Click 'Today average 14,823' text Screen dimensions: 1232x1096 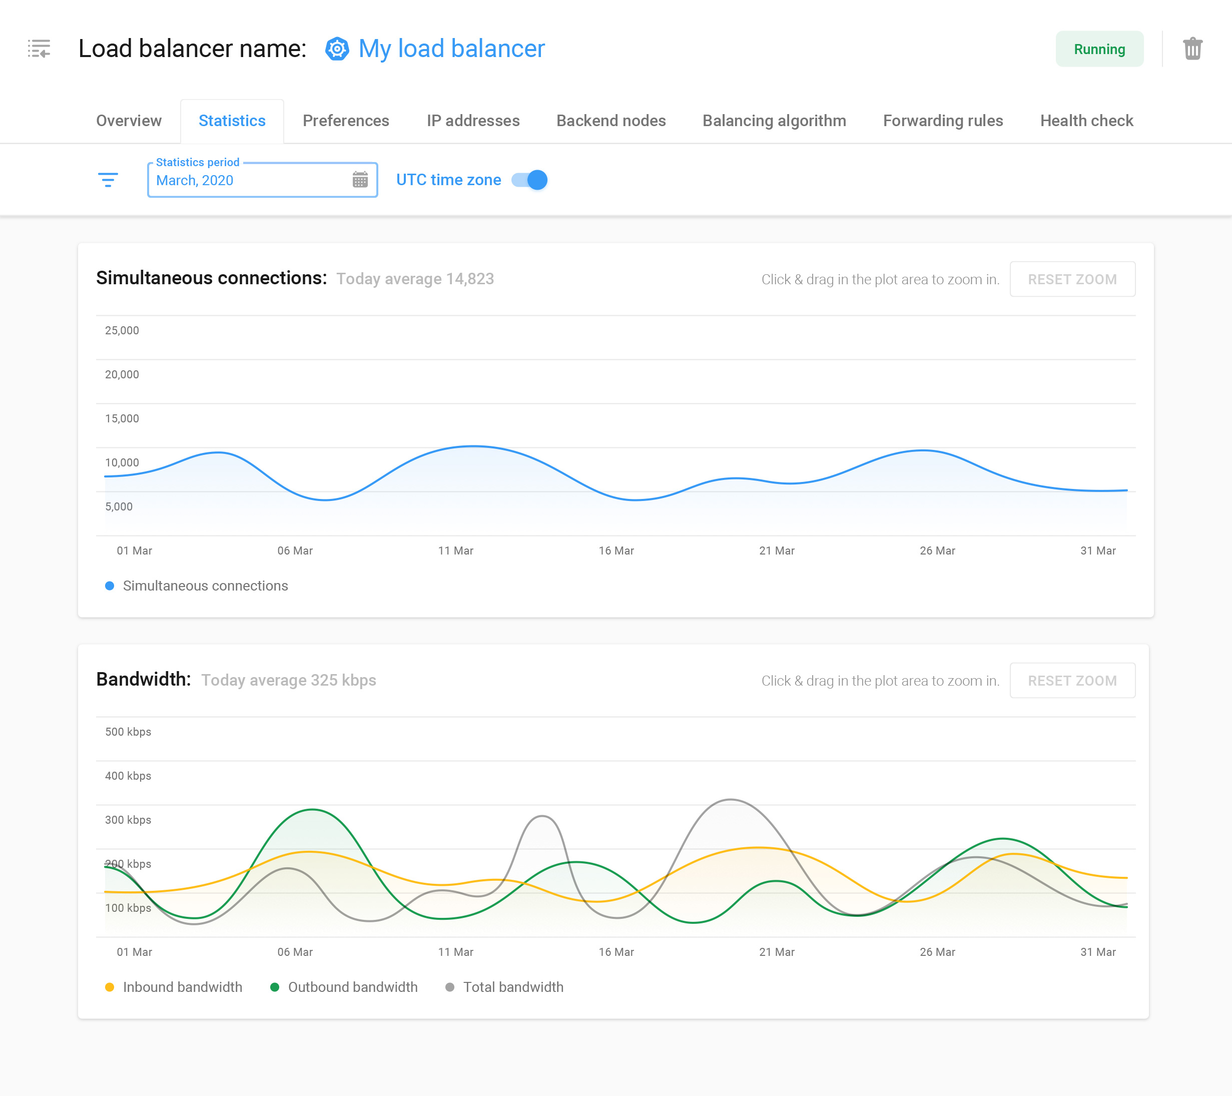coord(415,279)
